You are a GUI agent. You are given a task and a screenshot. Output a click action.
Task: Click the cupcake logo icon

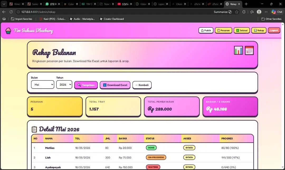(x=8, y=31)
